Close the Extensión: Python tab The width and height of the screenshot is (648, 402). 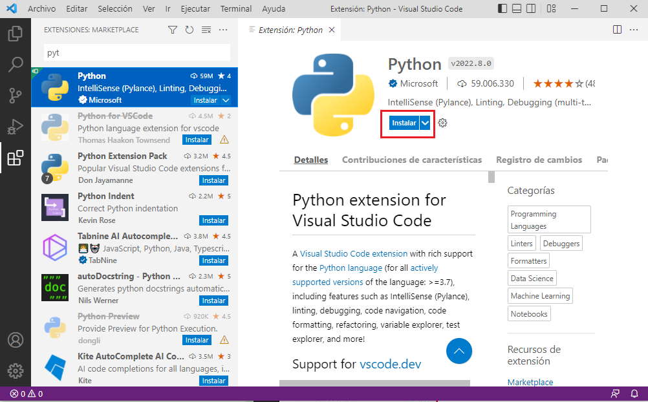332,30
